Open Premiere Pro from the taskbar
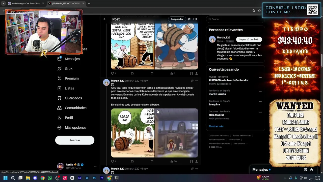The image size is (323, 182). (x=102, y=178)
